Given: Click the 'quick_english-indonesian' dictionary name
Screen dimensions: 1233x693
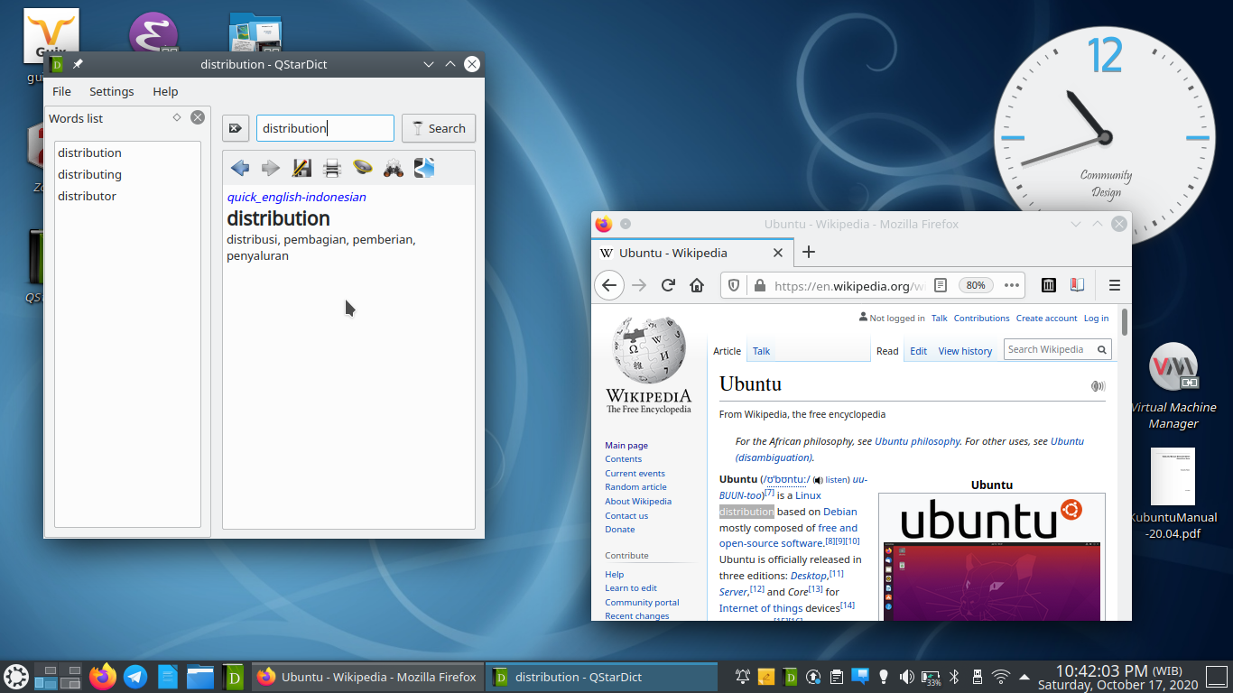Looking at the screenshot, I should [296, 197].
